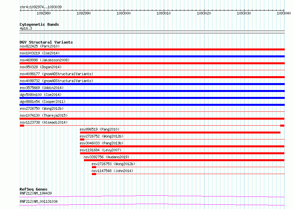Click ruler position 1093010
The image size is (294, 209).
pyautogui.click(x=164, y=13)
